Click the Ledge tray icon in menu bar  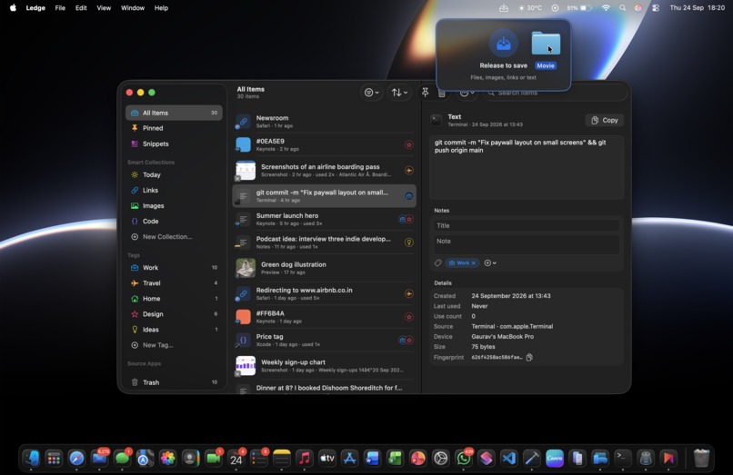pyautogui.click(x=504, y=8)
